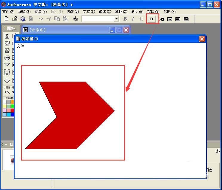Viewport: 222px width, 190px height.
Task: Choose the cyan icon color swatch
Action: pos(9,114)
